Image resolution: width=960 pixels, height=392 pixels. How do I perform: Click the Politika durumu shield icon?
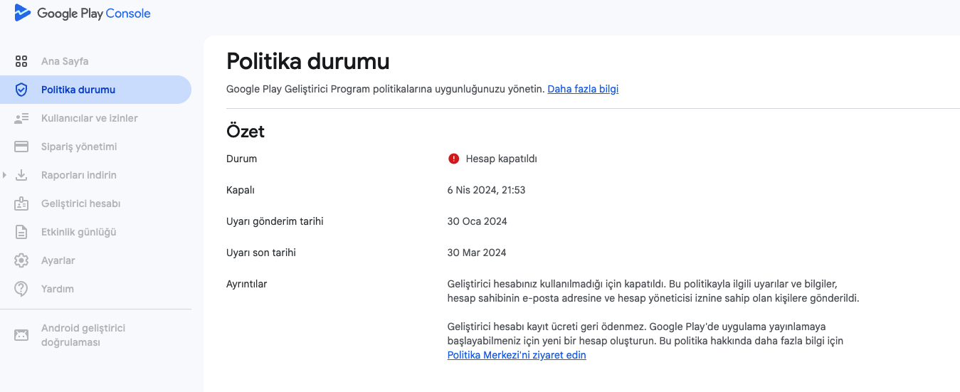click(x=21, y=90)
